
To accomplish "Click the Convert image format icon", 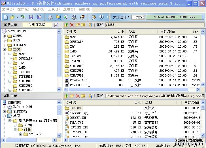I will coord(58,17).
